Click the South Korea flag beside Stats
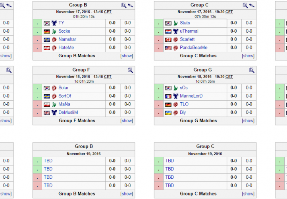This screenshot has width=287, height=199. click(x=168, y=23)
